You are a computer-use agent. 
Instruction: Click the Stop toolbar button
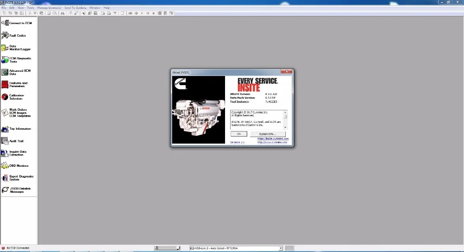(154, 13)
